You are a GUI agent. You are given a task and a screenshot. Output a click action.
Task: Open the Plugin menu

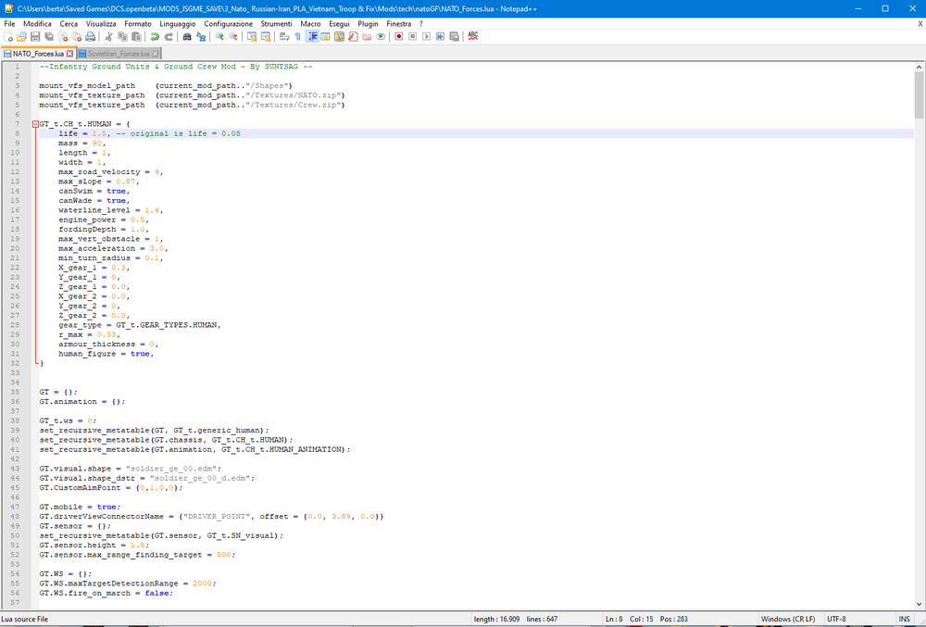click(x=368, y=23)
